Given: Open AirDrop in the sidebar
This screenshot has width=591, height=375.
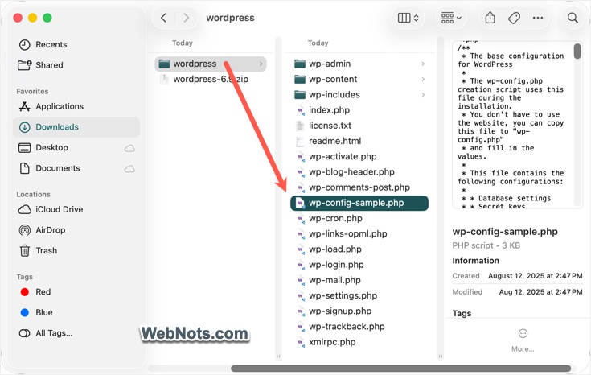Looking at the screenshot, I should [77, 230].
